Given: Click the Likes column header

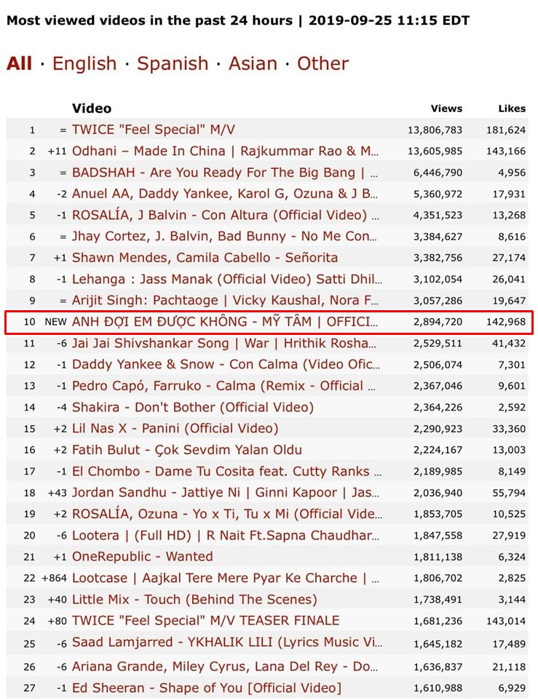Looking at the screenshot, I should [x=512, y=108].
